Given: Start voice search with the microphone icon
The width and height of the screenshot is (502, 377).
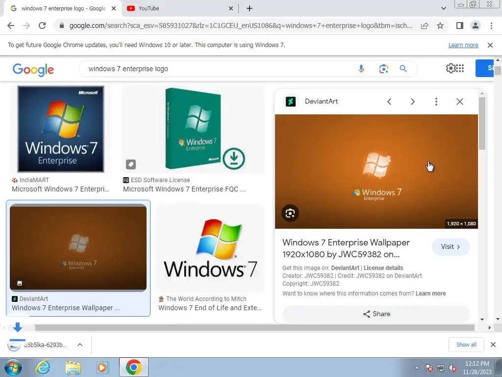Looking at the screenshot, I should tap(361, 69).
